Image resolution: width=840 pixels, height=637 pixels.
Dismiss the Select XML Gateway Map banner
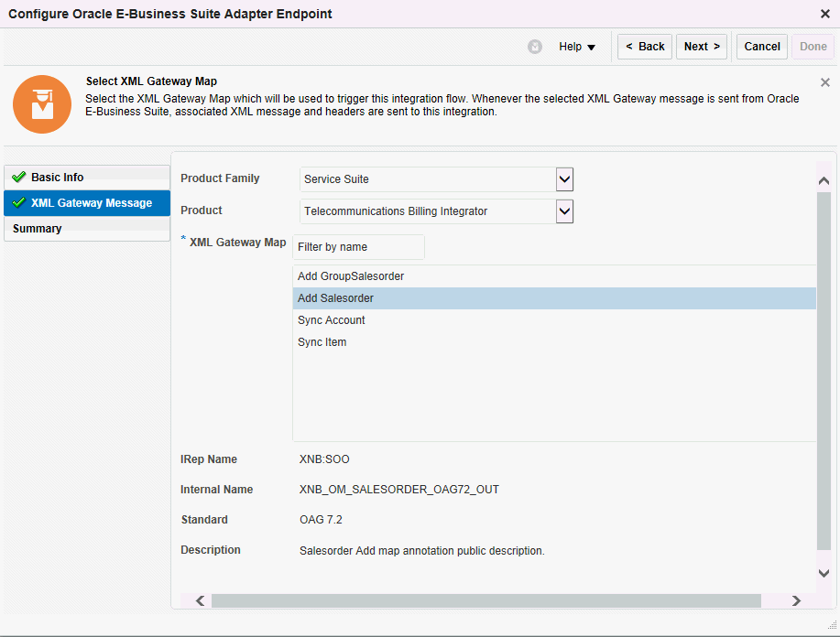[x=824, y=82]
